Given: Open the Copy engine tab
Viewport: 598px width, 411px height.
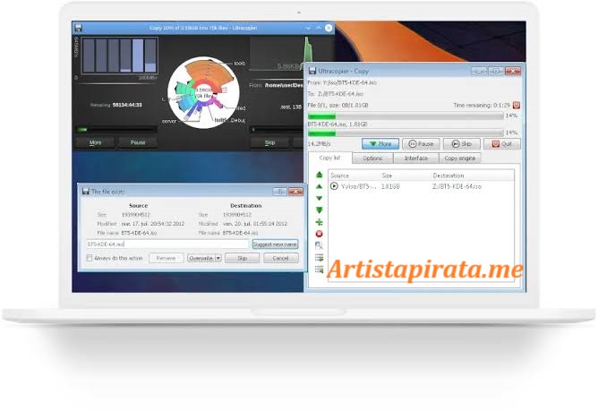Looking at the screenshot, I should click(x=459, y=158).
